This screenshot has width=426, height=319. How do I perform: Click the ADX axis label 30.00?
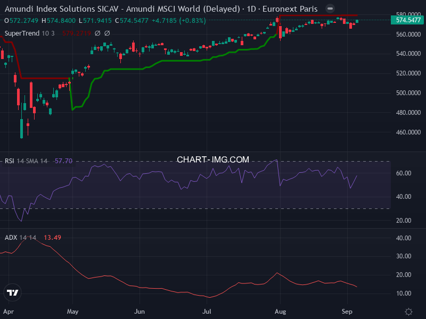(x=404, y=256)
